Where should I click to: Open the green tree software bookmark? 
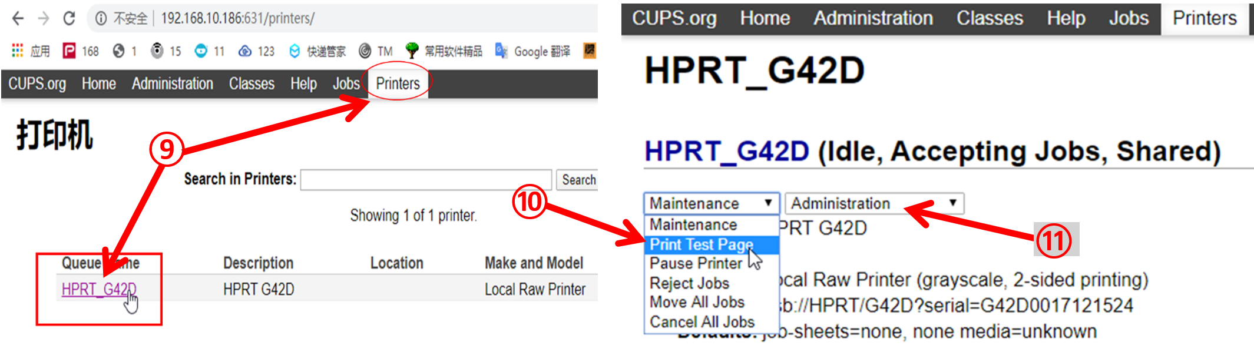click(445, 51)
